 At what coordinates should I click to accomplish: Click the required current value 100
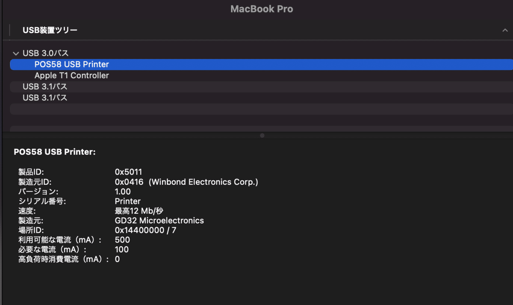coord(122,249)
